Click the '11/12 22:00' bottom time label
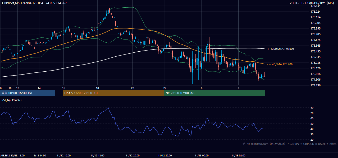 click(165, 156)
